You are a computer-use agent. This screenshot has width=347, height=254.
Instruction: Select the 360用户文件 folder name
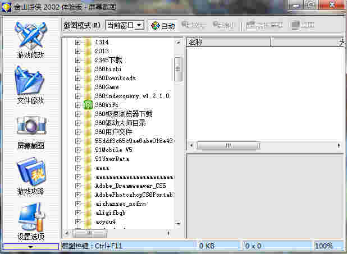tap(113, 132)
